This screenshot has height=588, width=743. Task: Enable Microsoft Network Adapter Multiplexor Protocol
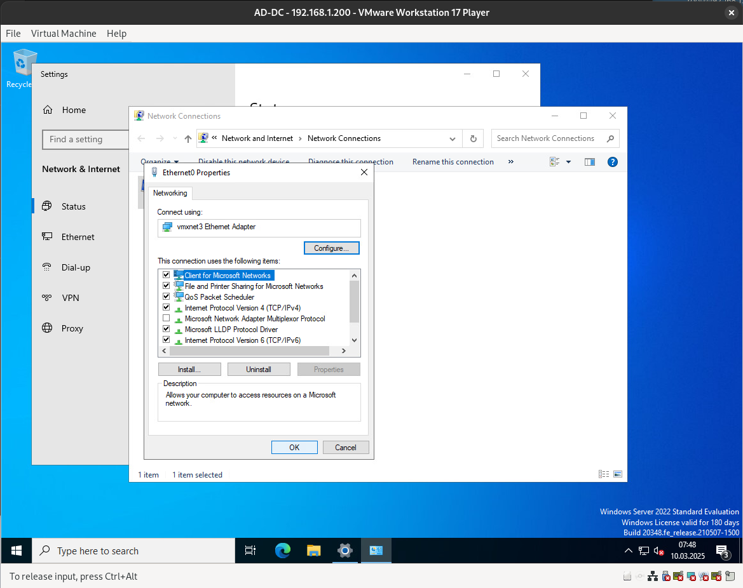[167, 319]
